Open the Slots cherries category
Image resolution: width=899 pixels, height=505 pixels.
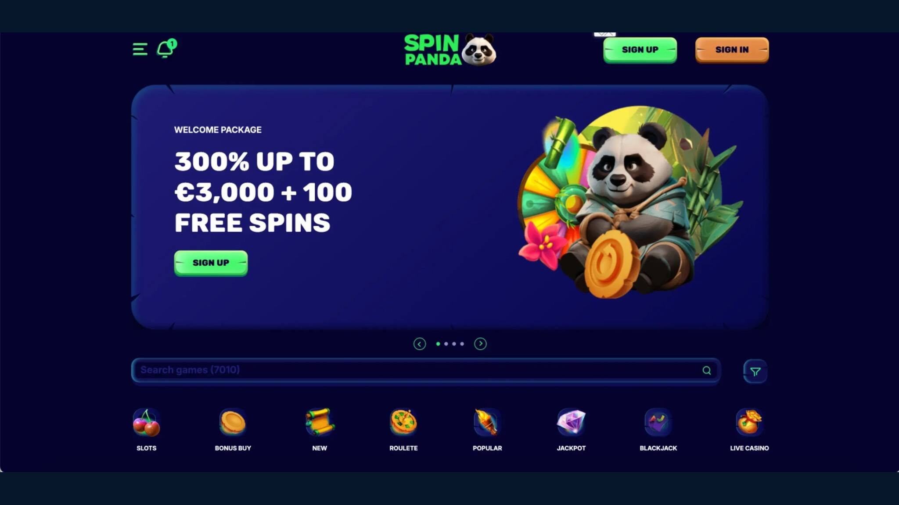click(x=146, y=430)
